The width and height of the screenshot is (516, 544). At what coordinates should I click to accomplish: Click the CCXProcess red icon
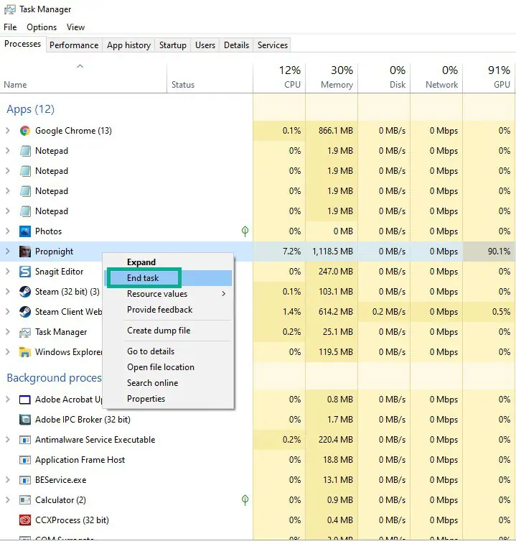(24, 520)
